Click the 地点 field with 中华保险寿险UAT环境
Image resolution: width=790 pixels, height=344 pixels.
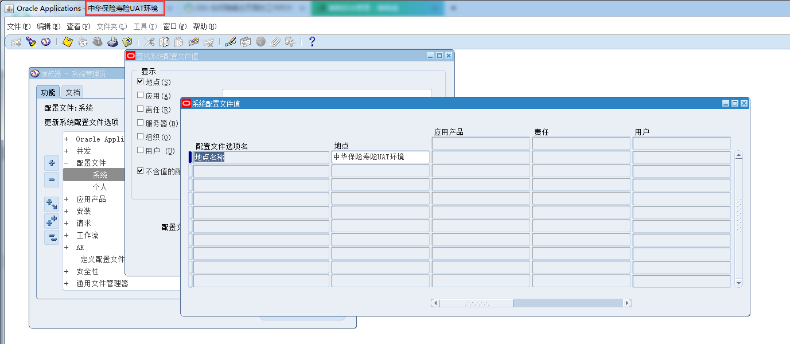pos(380,157)
